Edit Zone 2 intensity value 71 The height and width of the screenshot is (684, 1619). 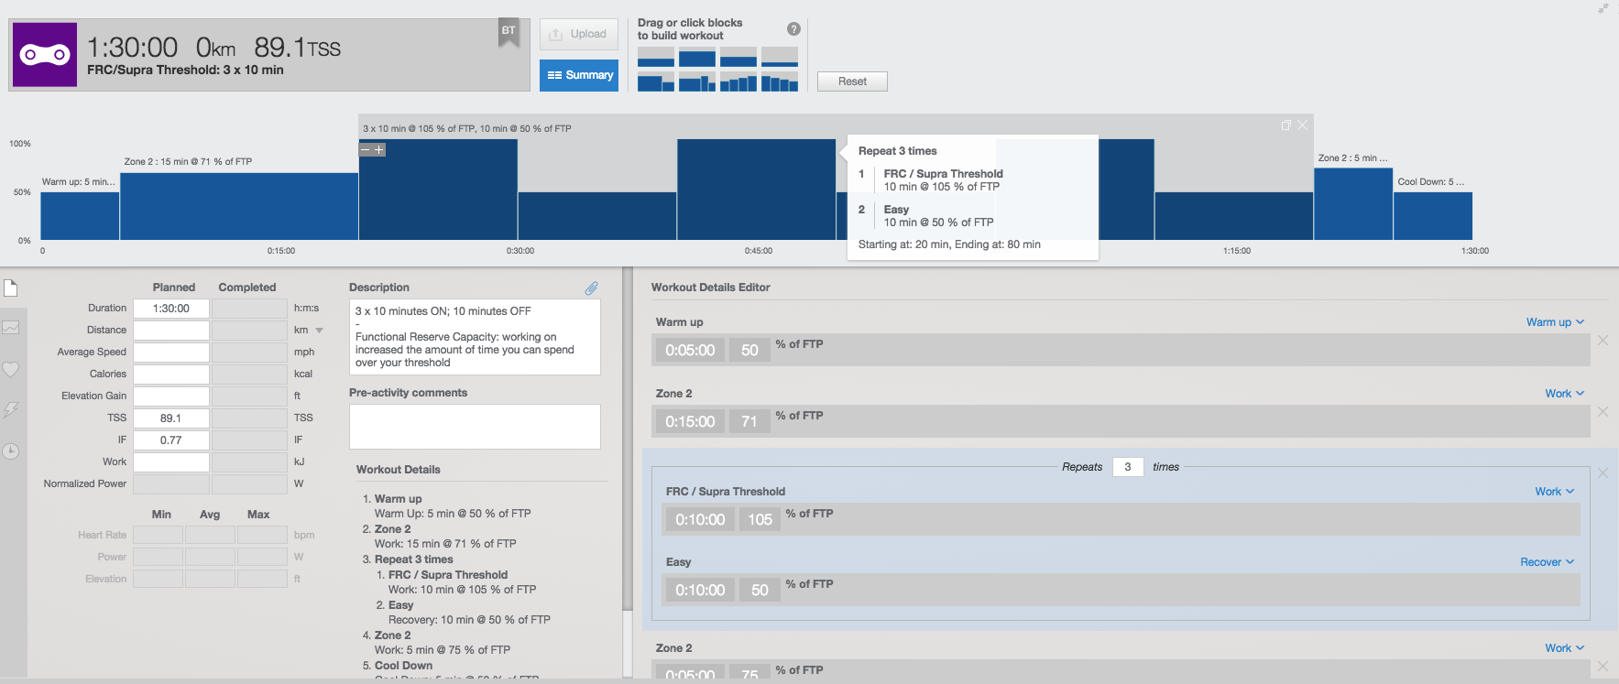pos(749,422)
